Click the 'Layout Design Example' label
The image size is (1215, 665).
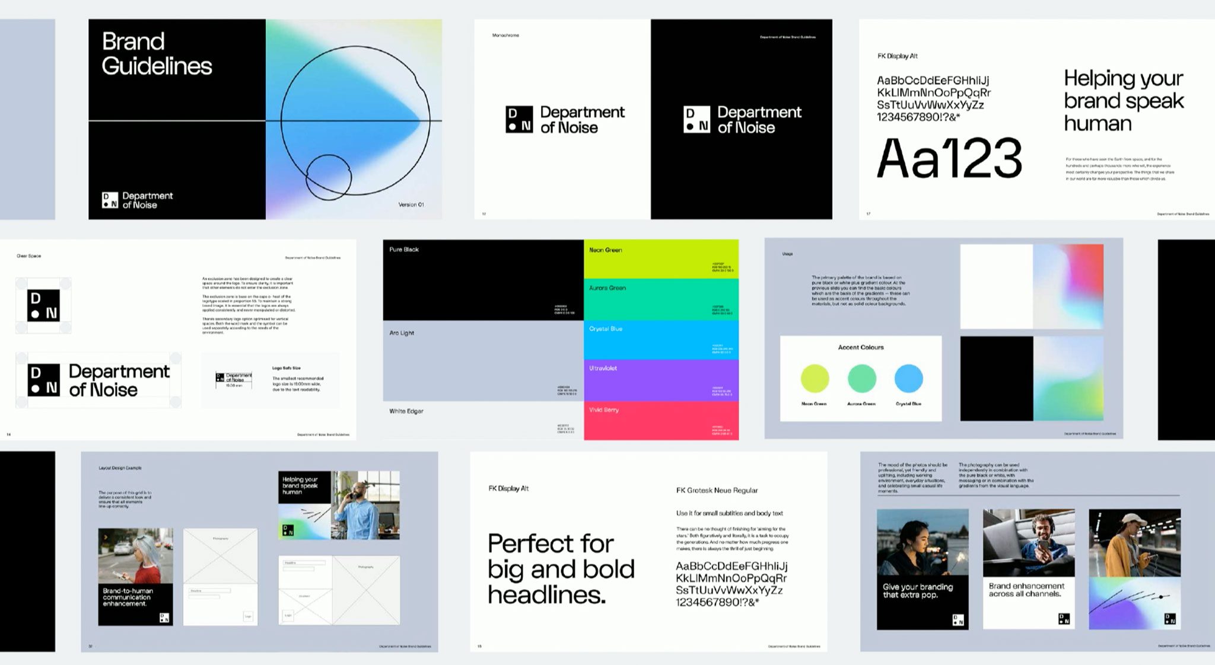[120, 468]
